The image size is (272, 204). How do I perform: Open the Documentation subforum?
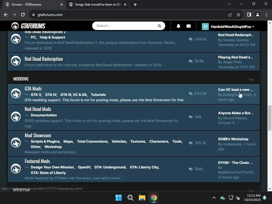coord(44,115)
